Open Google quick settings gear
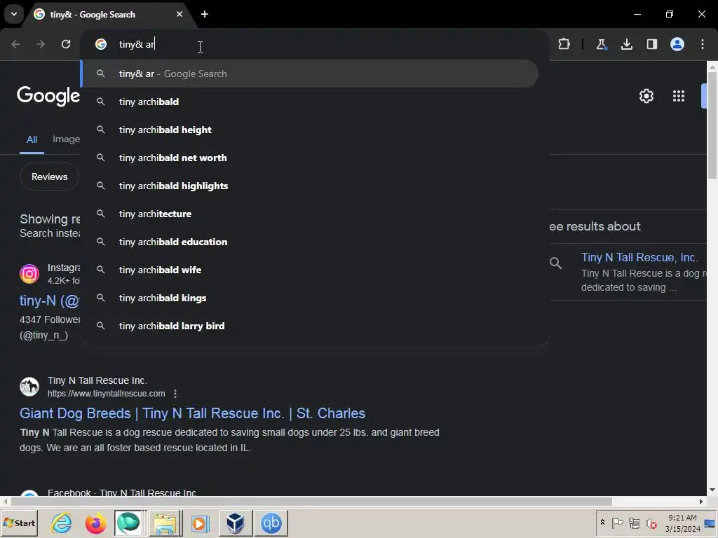This screenshot has height=538, width=718. [x=646, y=96]
